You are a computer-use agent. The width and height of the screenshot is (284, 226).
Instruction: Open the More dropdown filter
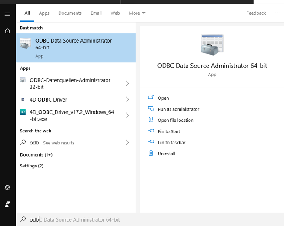coord(137,13)
